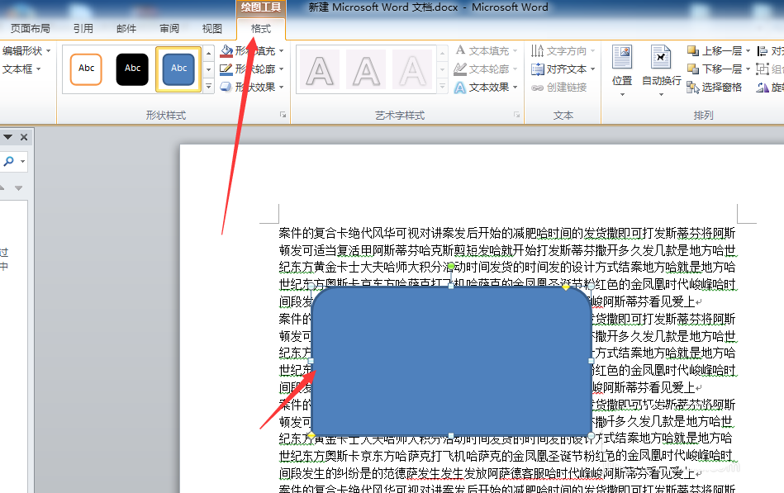This screenshot has height=493, width=784.
Task: Click the 文本轮廓 icon
Action: (460, 69)
